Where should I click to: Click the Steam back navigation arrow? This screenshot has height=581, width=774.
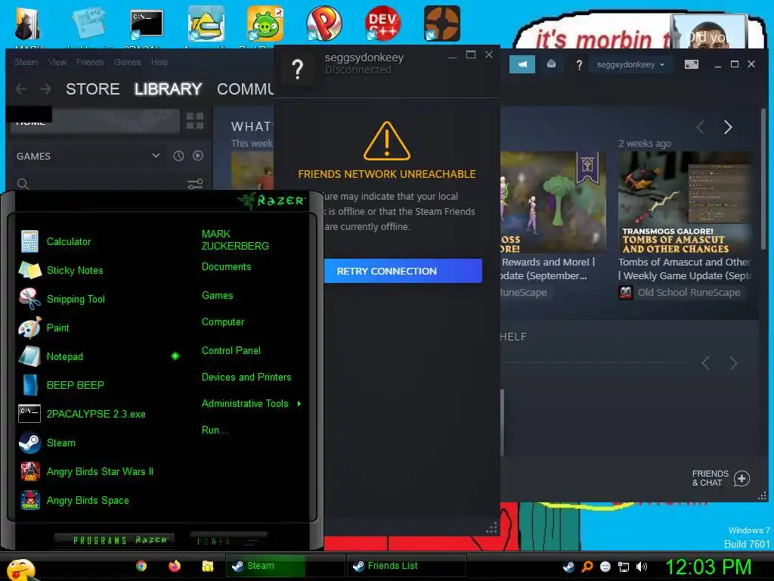[20, 89]
